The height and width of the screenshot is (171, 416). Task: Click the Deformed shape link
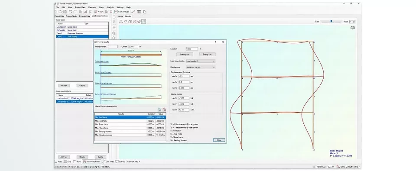102,61
